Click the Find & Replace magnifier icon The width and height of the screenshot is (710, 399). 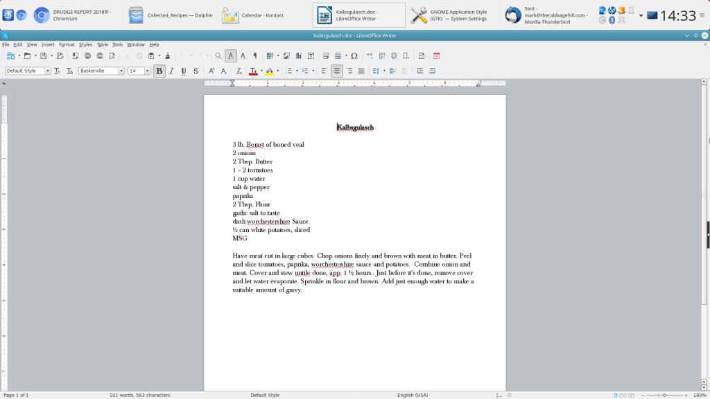pos(218,55)
